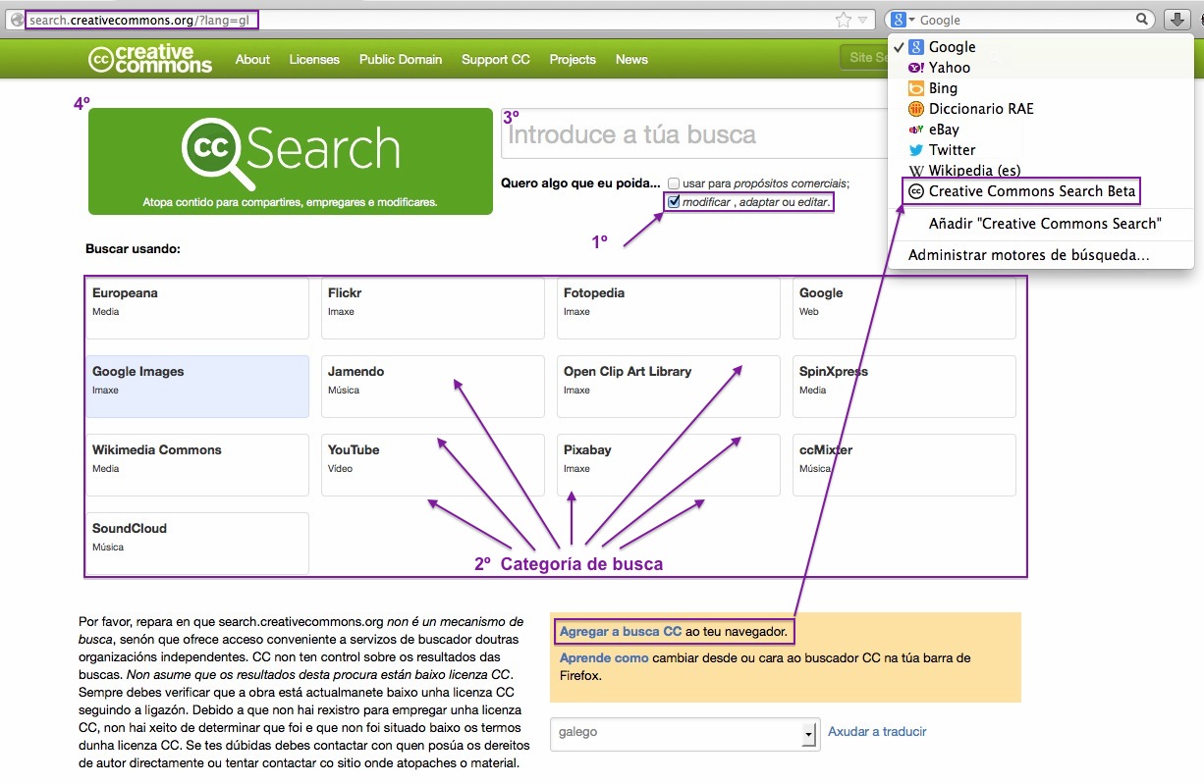Open the galego language dropdown
The width and height of the screenshot is (1204, 784).
[807, 734]
